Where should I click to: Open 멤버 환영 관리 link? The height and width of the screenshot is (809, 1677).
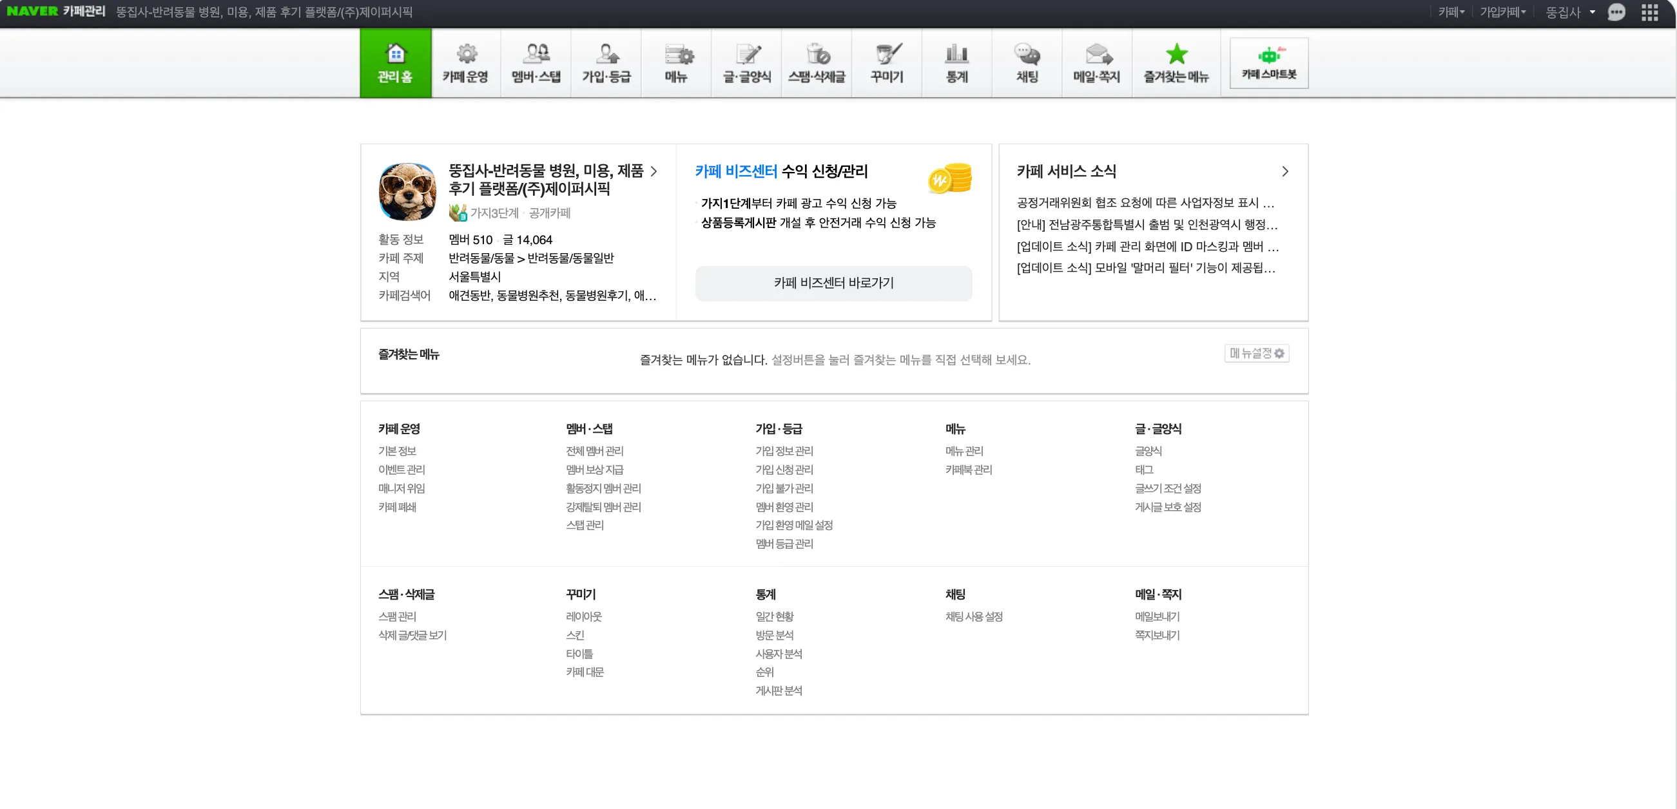[784, 507]
